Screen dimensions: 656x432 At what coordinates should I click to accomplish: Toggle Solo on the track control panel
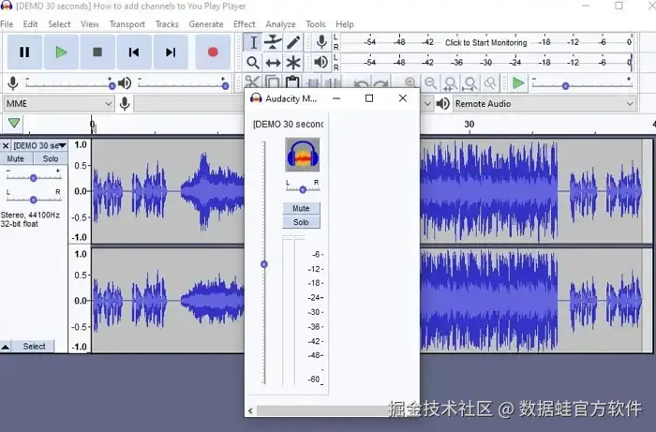coord(51,158)
